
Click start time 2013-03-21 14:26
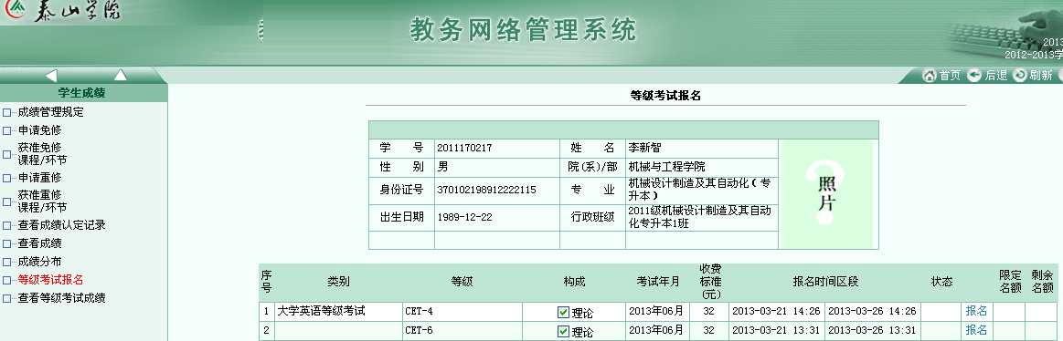point(776,311)
